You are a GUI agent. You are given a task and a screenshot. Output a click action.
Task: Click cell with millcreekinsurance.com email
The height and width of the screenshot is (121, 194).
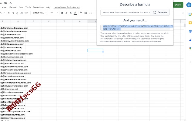pos(12,115)
